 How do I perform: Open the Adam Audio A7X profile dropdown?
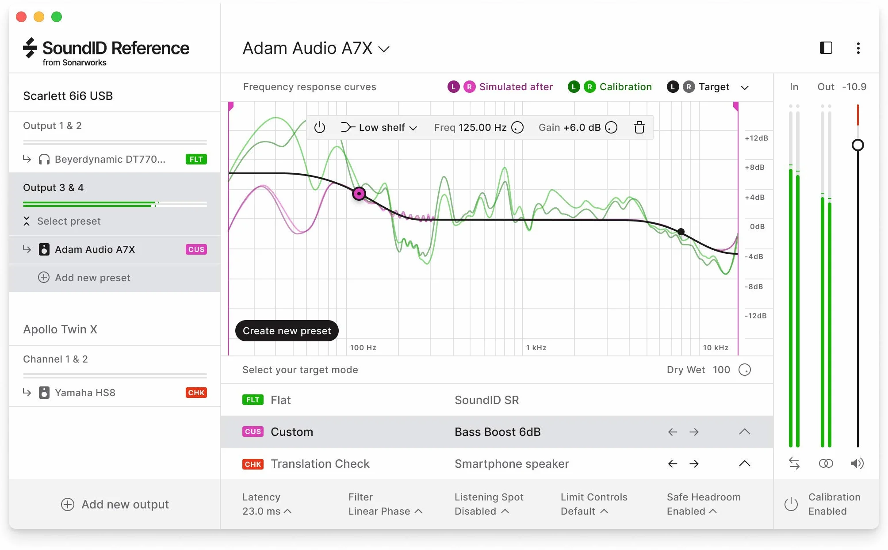316,48
